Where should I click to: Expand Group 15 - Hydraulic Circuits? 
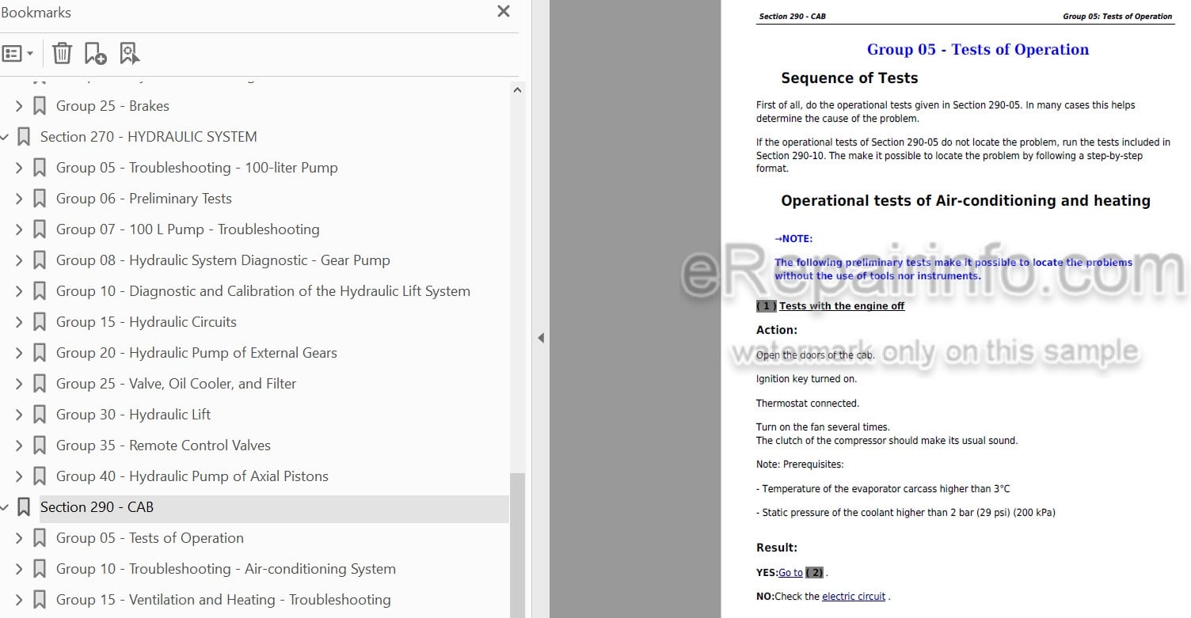pyautogui.click(x=20, y=322)
